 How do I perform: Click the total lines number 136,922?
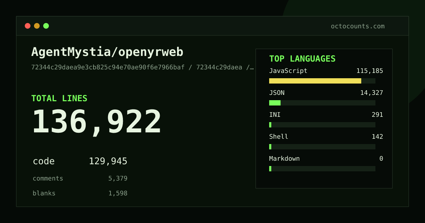coord(97,122)
